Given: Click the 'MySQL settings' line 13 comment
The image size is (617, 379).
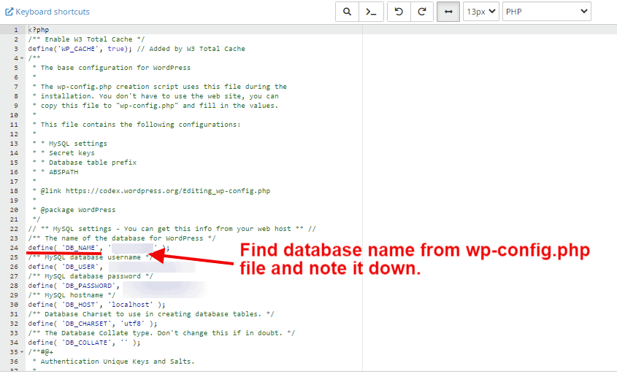Looking at the screenshot, I should click(70, 144).
